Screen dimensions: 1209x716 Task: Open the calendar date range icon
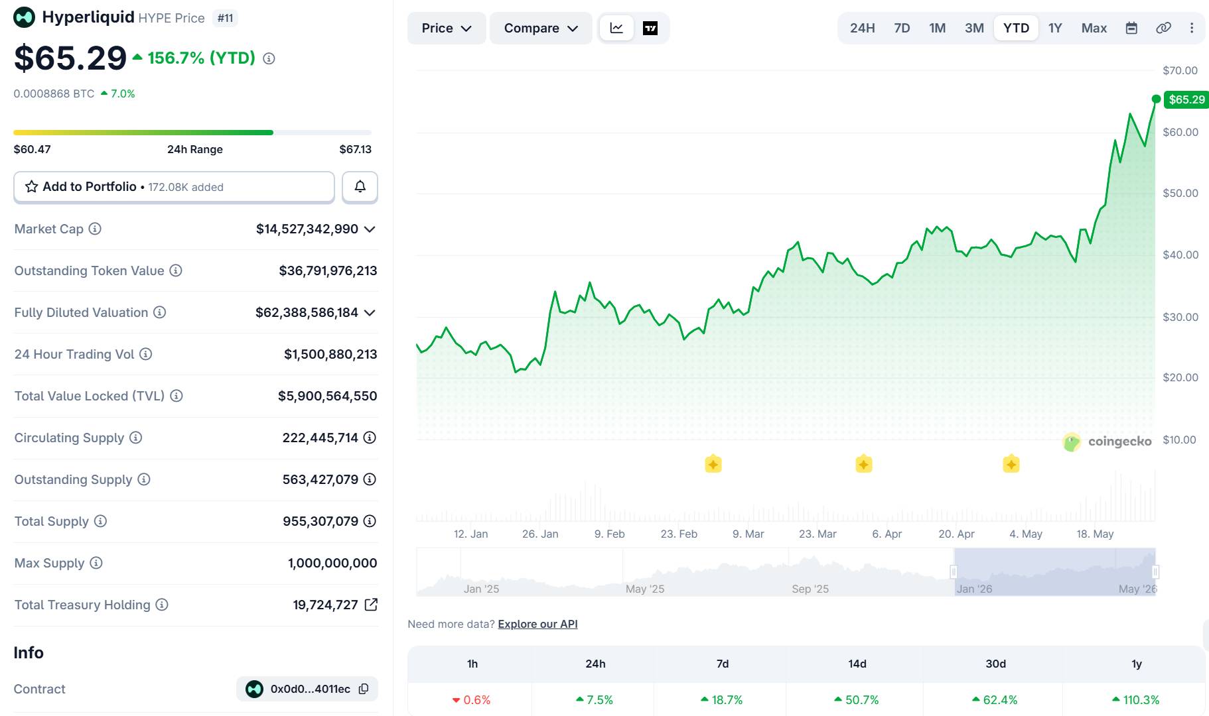tap(1132, 28)
